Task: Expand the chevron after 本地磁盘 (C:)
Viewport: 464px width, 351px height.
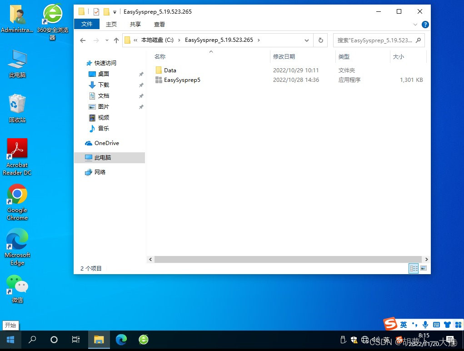Action: [179, 40]
